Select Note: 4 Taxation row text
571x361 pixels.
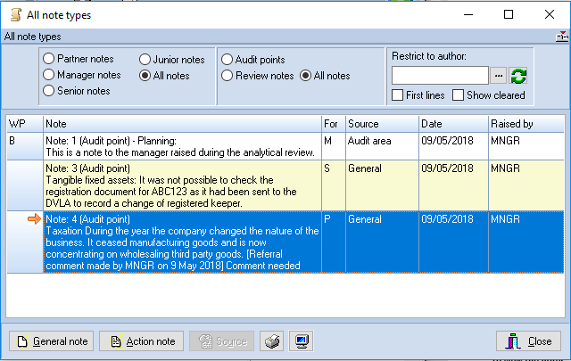coord(182,242)
